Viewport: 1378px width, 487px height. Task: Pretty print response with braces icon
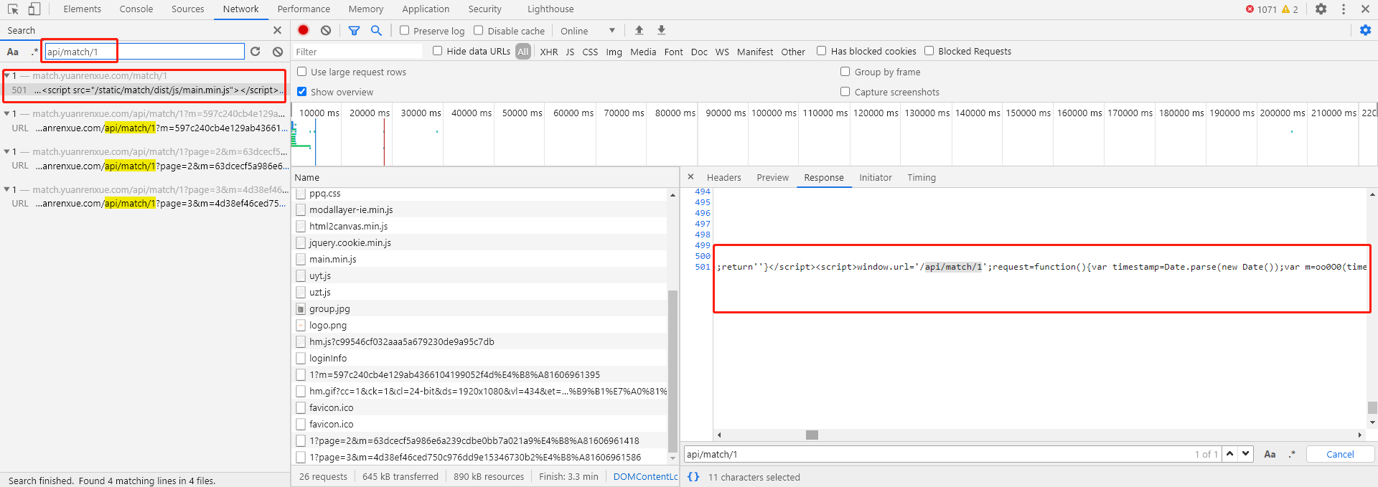coord(693,477)
